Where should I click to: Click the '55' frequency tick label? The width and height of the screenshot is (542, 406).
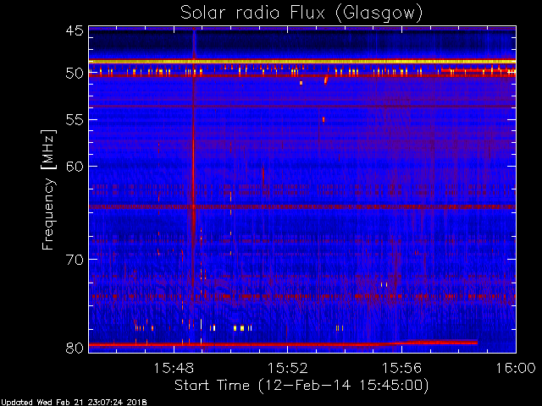click(x=75, y=120)
